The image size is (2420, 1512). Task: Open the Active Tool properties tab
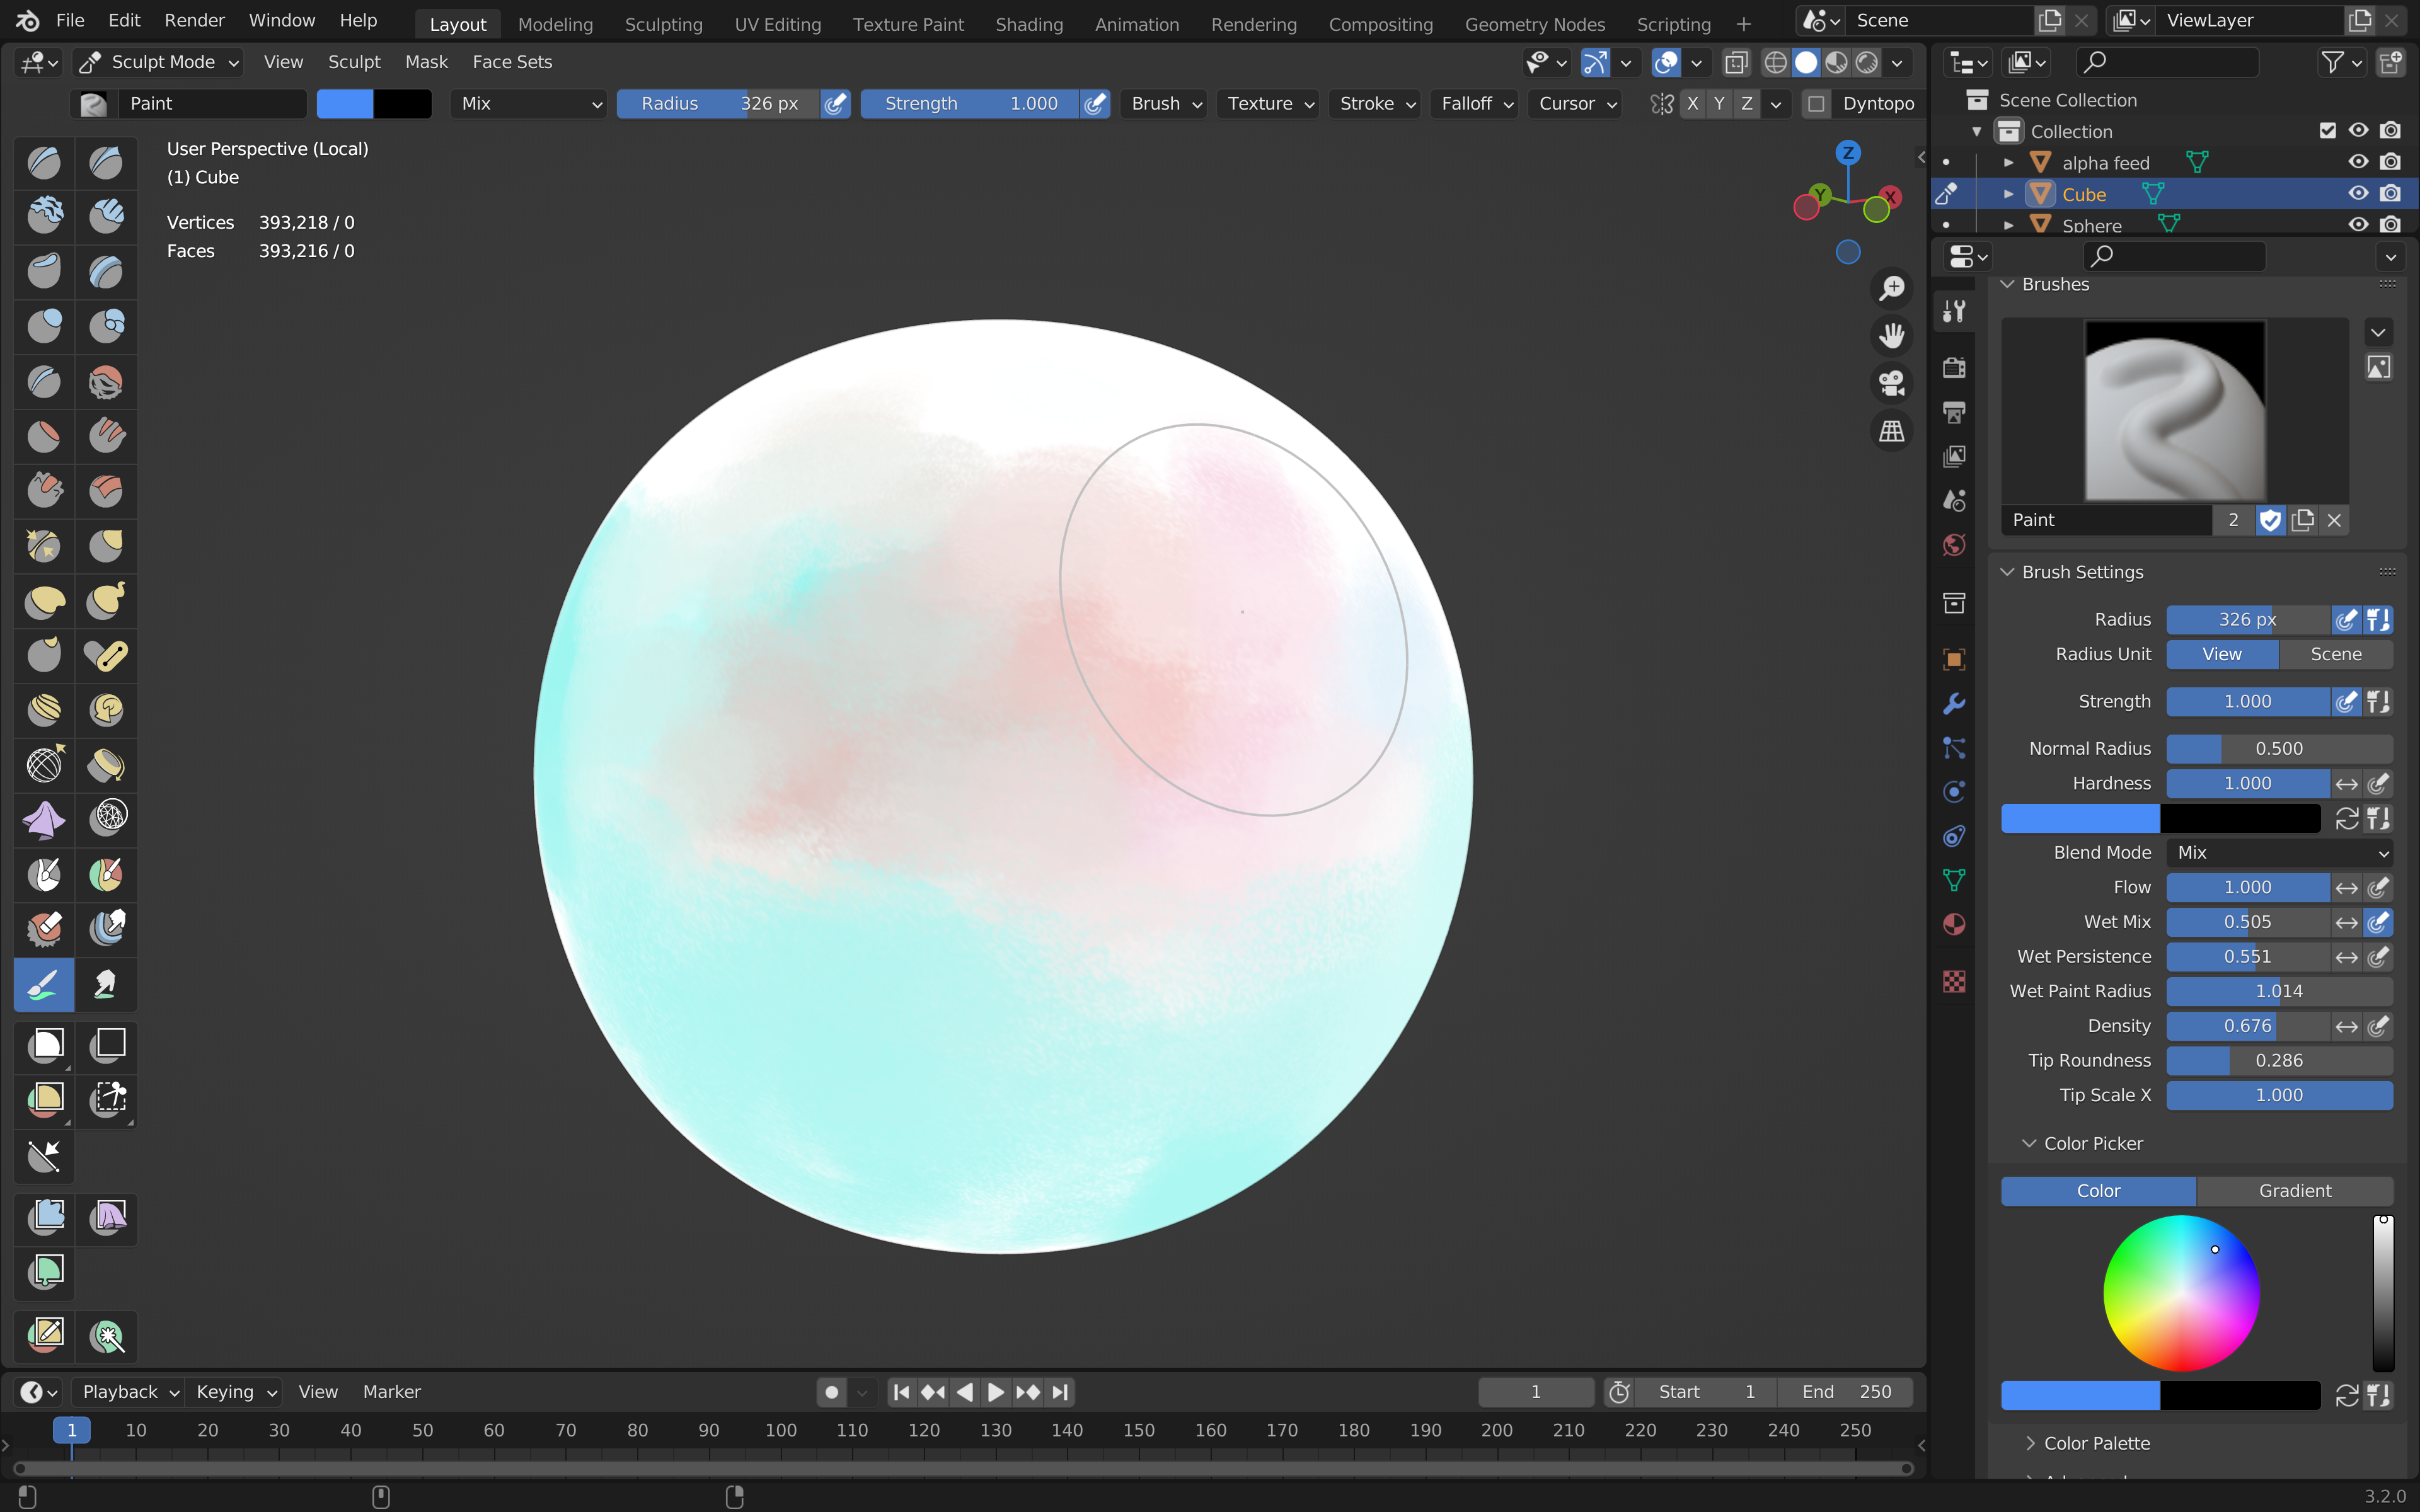(x=1954, y=311)
